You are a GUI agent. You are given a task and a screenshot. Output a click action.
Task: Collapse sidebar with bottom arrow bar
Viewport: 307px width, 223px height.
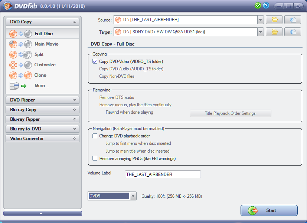point(42,213)
